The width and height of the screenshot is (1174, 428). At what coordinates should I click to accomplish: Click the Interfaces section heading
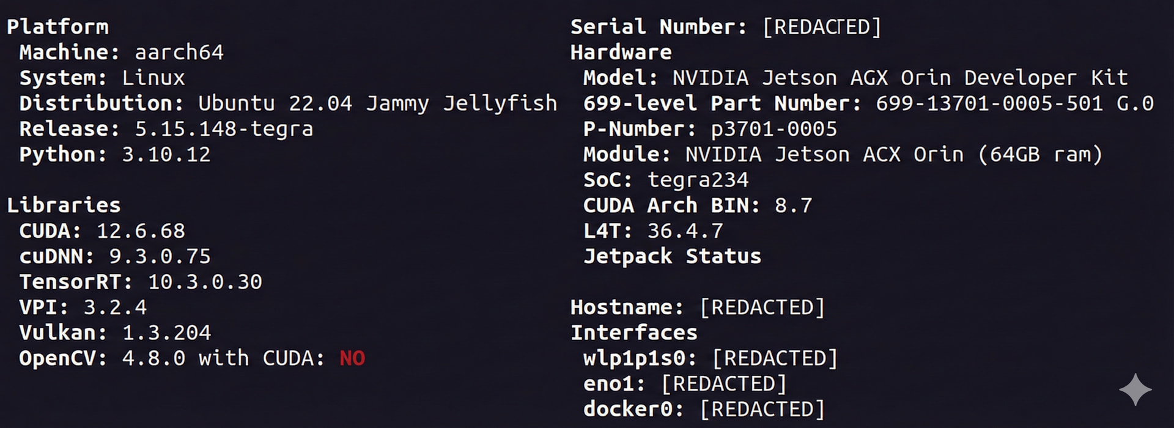pyautogui.click(x=633, y=333)
